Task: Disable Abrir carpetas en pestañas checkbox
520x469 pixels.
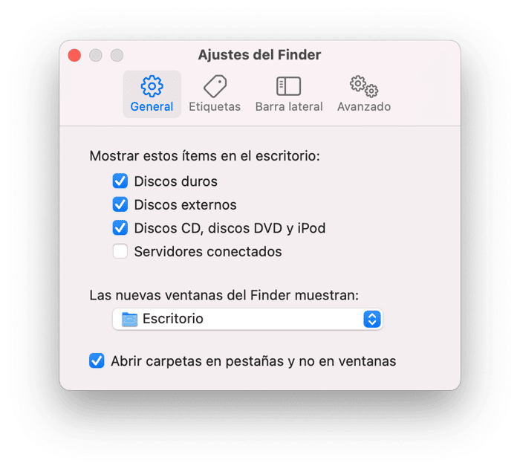Action: coord(97,360)
